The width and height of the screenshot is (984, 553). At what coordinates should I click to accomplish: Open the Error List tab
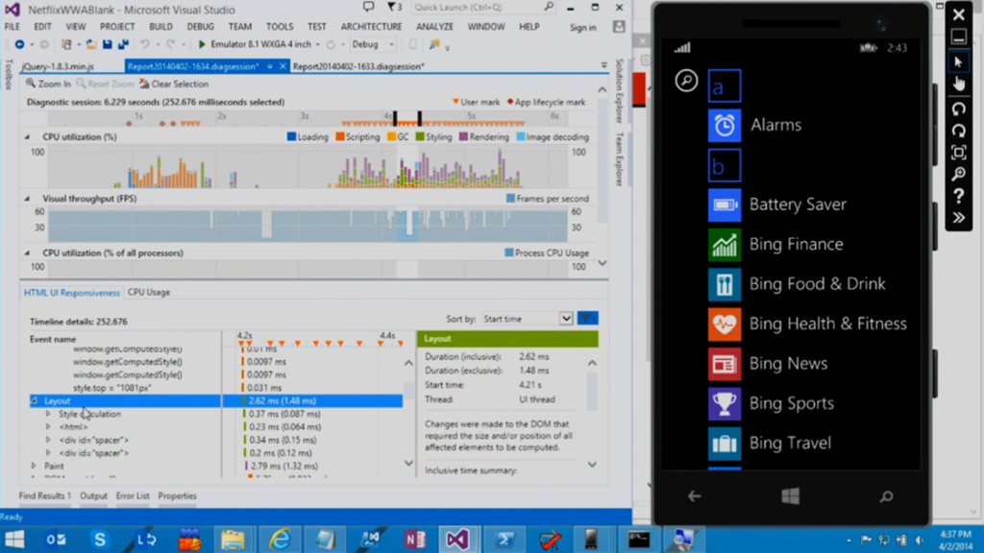tap(133, 496)
